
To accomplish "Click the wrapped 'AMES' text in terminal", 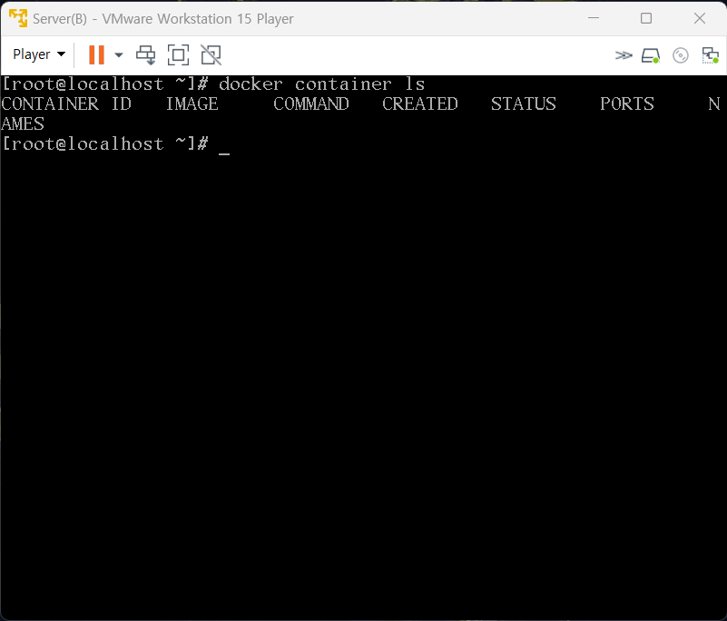I will click(23, 124).
